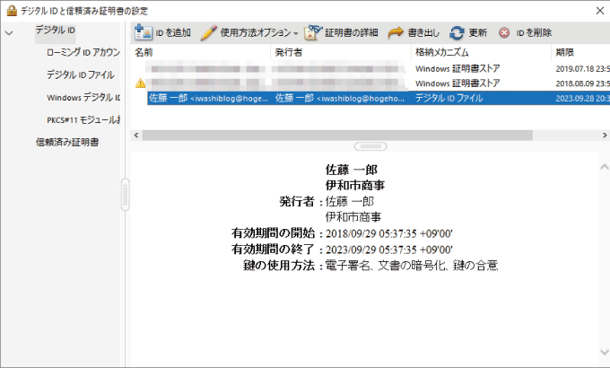Viewport: 610px width, 368px height.
Task: Select Windows デジタル ID tree item
Action: tap(83, 97)
